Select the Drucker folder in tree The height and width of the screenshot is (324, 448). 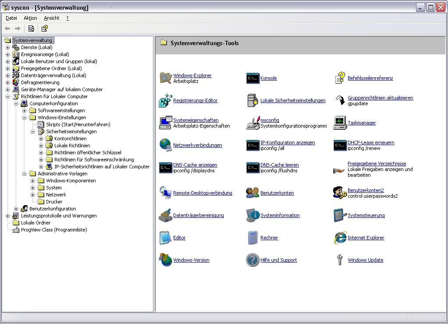coord(54,202)
